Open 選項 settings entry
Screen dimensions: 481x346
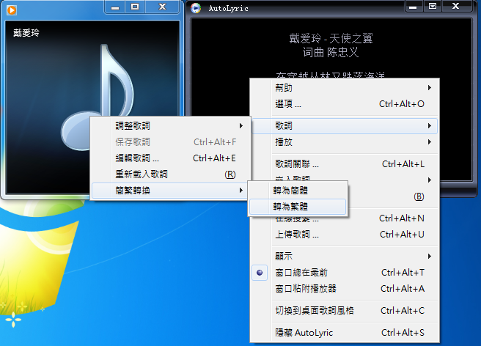pyautogui.click(x=345, y=104)
